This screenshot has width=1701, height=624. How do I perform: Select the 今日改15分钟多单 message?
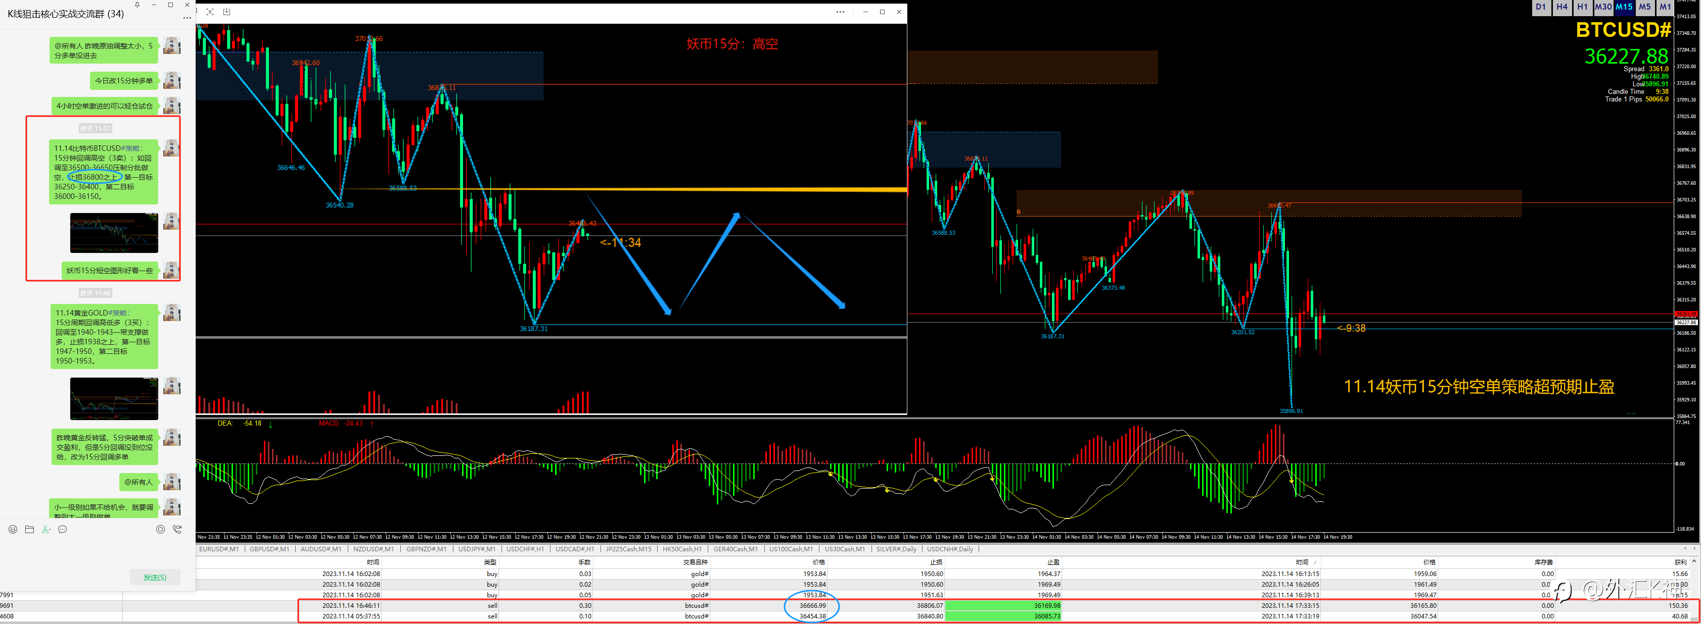tap(123, 81)
